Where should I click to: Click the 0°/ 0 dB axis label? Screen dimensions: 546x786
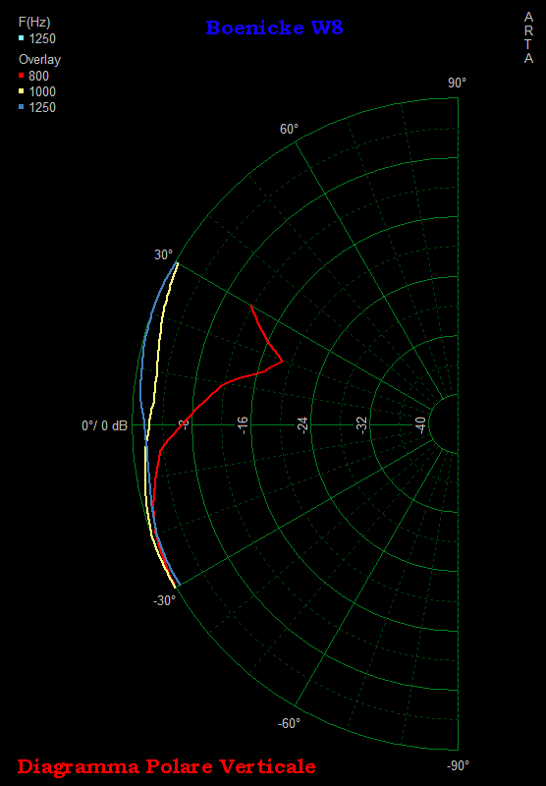[105, 425]
